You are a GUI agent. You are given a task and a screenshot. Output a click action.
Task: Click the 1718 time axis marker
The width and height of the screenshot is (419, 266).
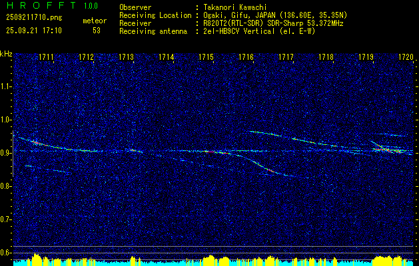(x=326, y=57)
